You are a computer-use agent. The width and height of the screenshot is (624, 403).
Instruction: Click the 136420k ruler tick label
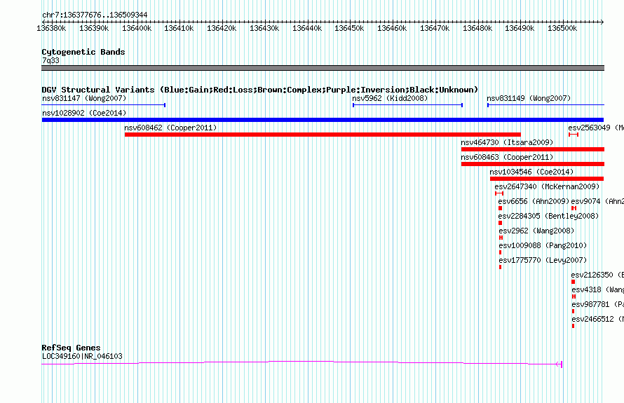[x=222, y=28]
